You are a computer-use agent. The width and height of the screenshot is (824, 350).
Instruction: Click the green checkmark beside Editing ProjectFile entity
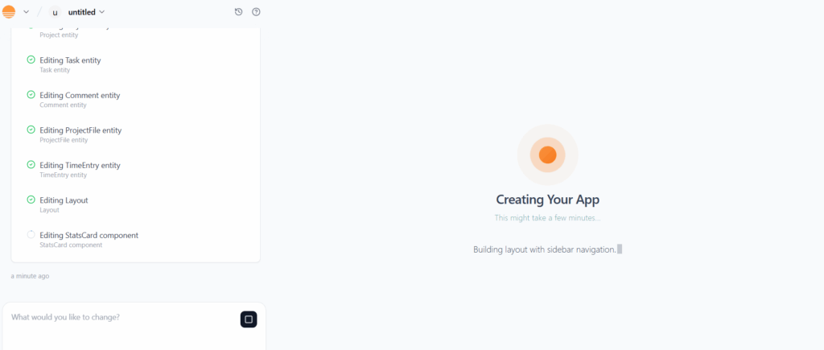click(31, 130)
